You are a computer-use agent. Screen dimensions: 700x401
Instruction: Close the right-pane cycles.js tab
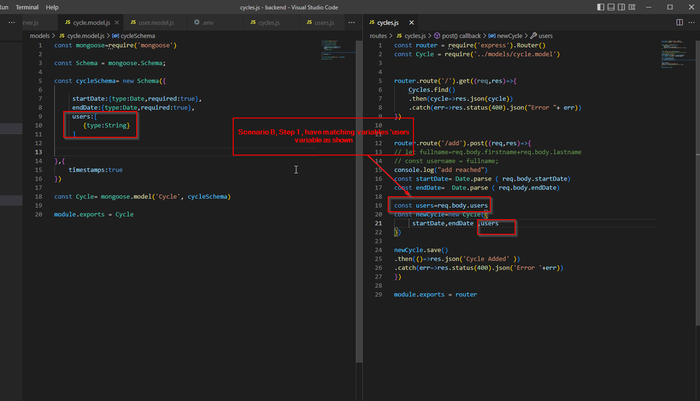412,22
